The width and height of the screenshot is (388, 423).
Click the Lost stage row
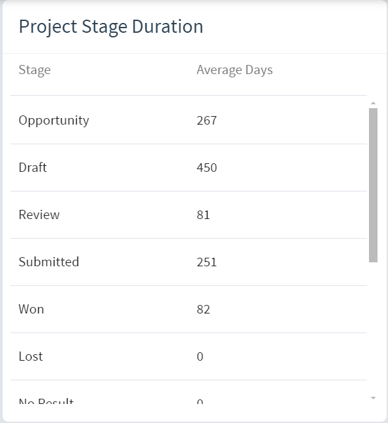click(188, 356)
